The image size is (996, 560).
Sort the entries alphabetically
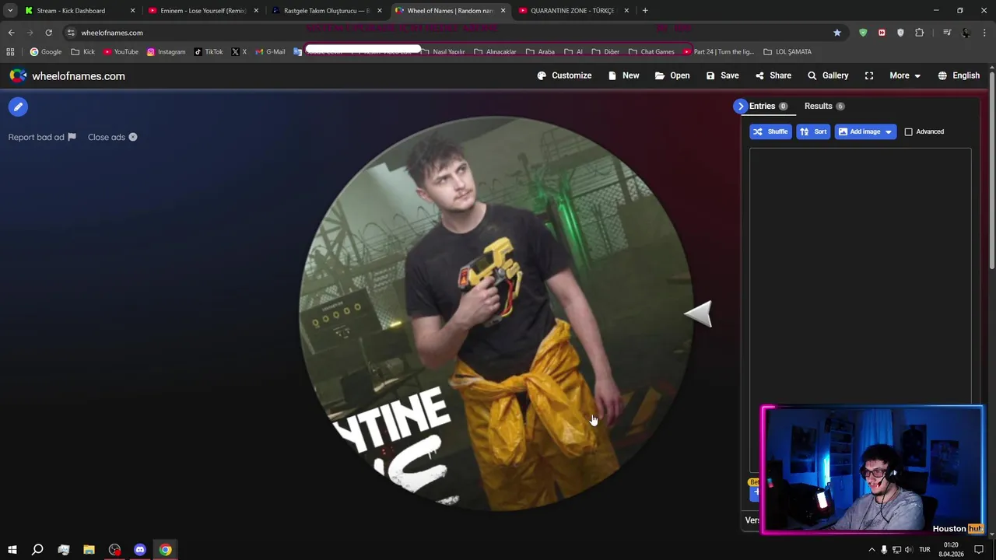point(813,131)
